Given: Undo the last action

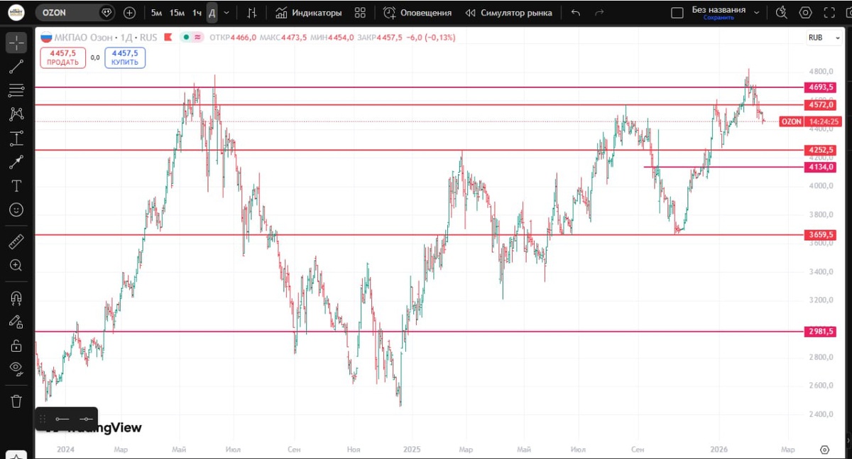Looking at the screenshot, I should click(575, 13).
